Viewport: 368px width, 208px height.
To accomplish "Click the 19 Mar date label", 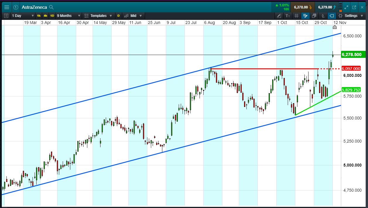I will point(30,22).
